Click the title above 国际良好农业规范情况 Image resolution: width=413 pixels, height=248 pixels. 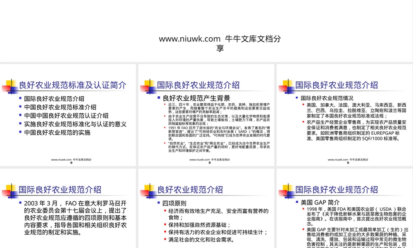[x=337, y=85]
